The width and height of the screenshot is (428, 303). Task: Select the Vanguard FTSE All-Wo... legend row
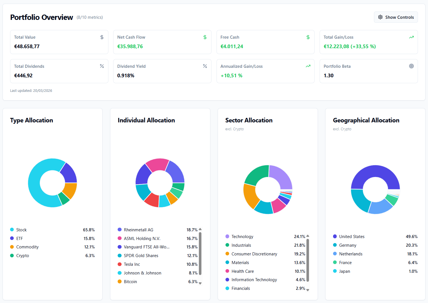(x=158, y=247)
